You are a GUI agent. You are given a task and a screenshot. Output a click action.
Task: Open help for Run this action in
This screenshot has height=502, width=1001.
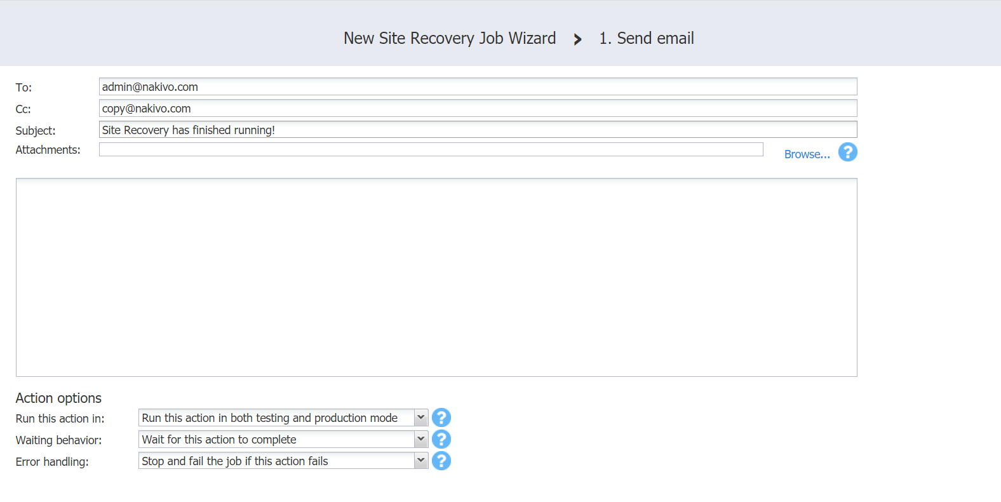coord(441,417)
